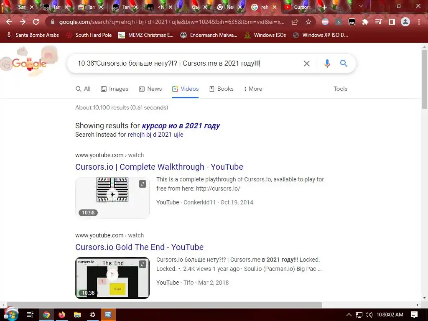Reload the current page
Viewport: 428px width, 321px height.
point(36,22)
